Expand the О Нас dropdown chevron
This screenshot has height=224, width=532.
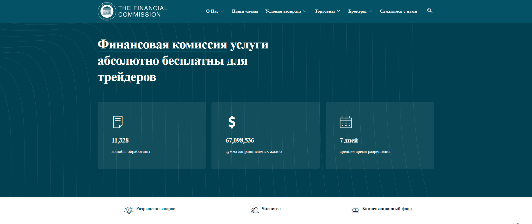pyautogui.click(x=222, y=11)
